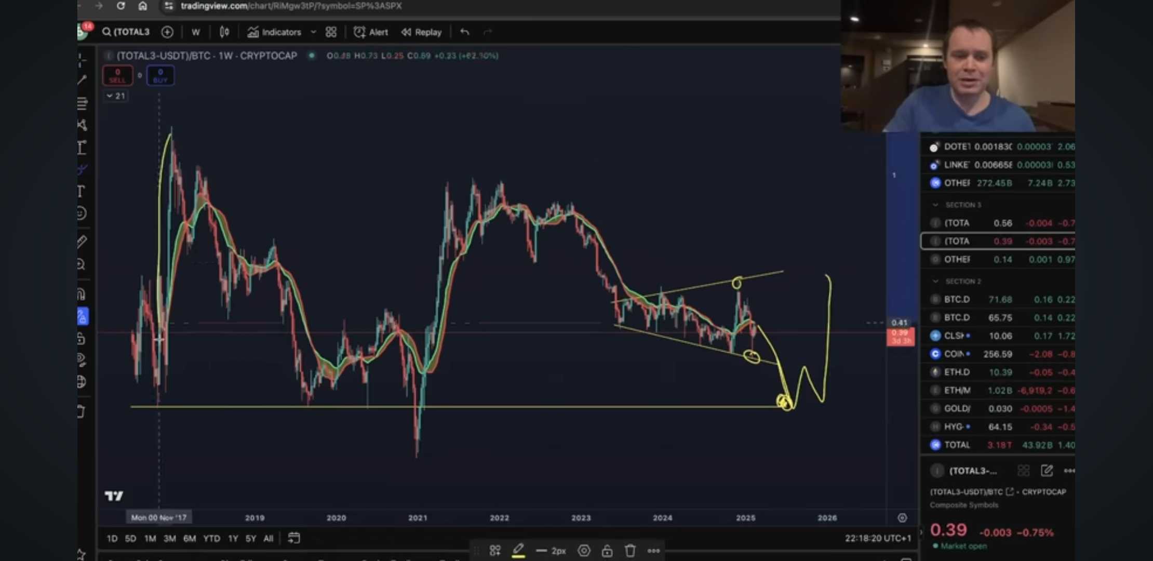
Task: Toggle the active lock-drawings tool in the sidebar
Action: (x=83, y=316)
